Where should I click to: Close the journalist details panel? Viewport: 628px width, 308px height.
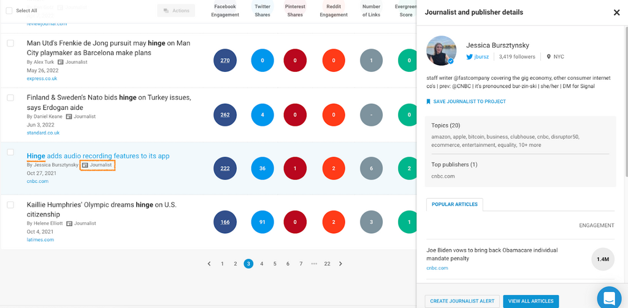coord(616,13)
